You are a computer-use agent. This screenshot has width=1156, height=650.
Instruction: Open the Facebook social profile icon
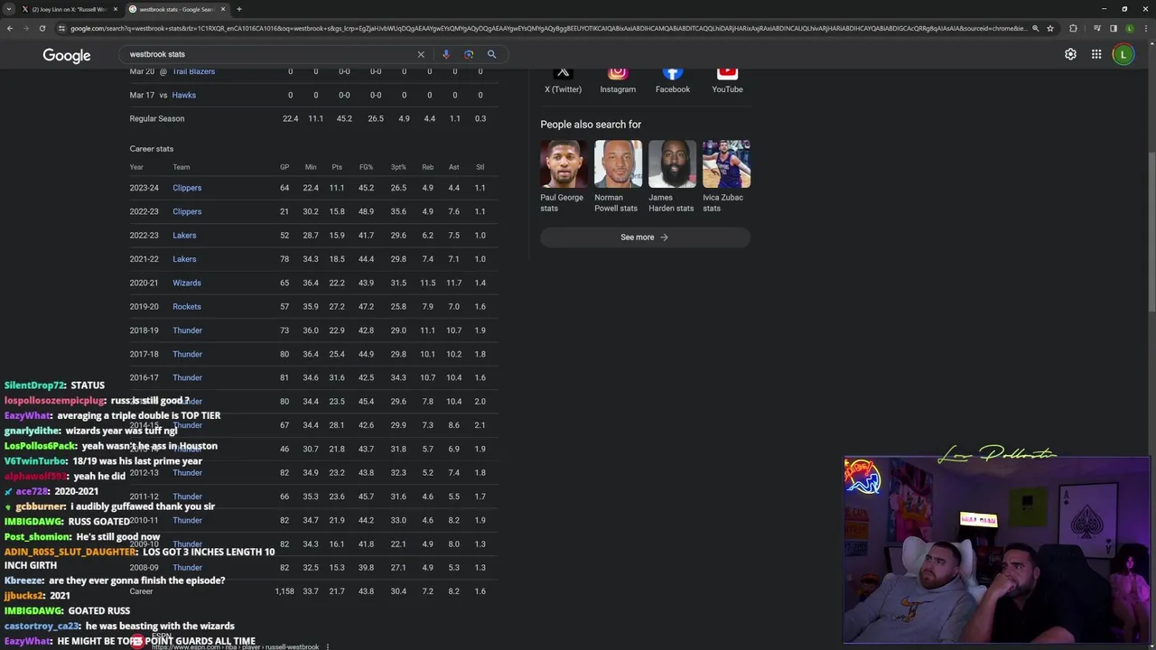(x=672, y=72)
